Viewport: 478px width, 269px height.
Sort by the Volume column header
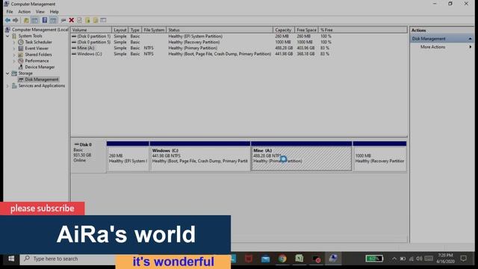point(91,30)
